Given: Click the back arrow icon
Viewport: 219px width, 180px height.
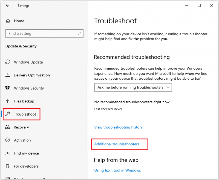Looking at the screenshot, I should 8,5.
